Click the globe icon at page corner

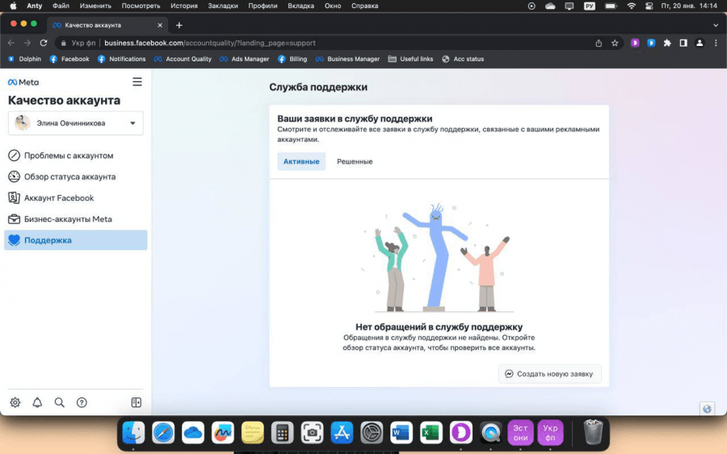707,409
